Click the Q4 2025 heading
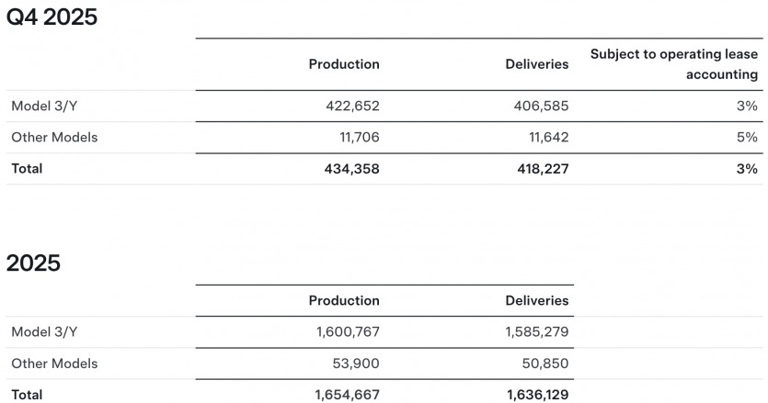This screenshot has width=768, height=403. pos(52,17)
